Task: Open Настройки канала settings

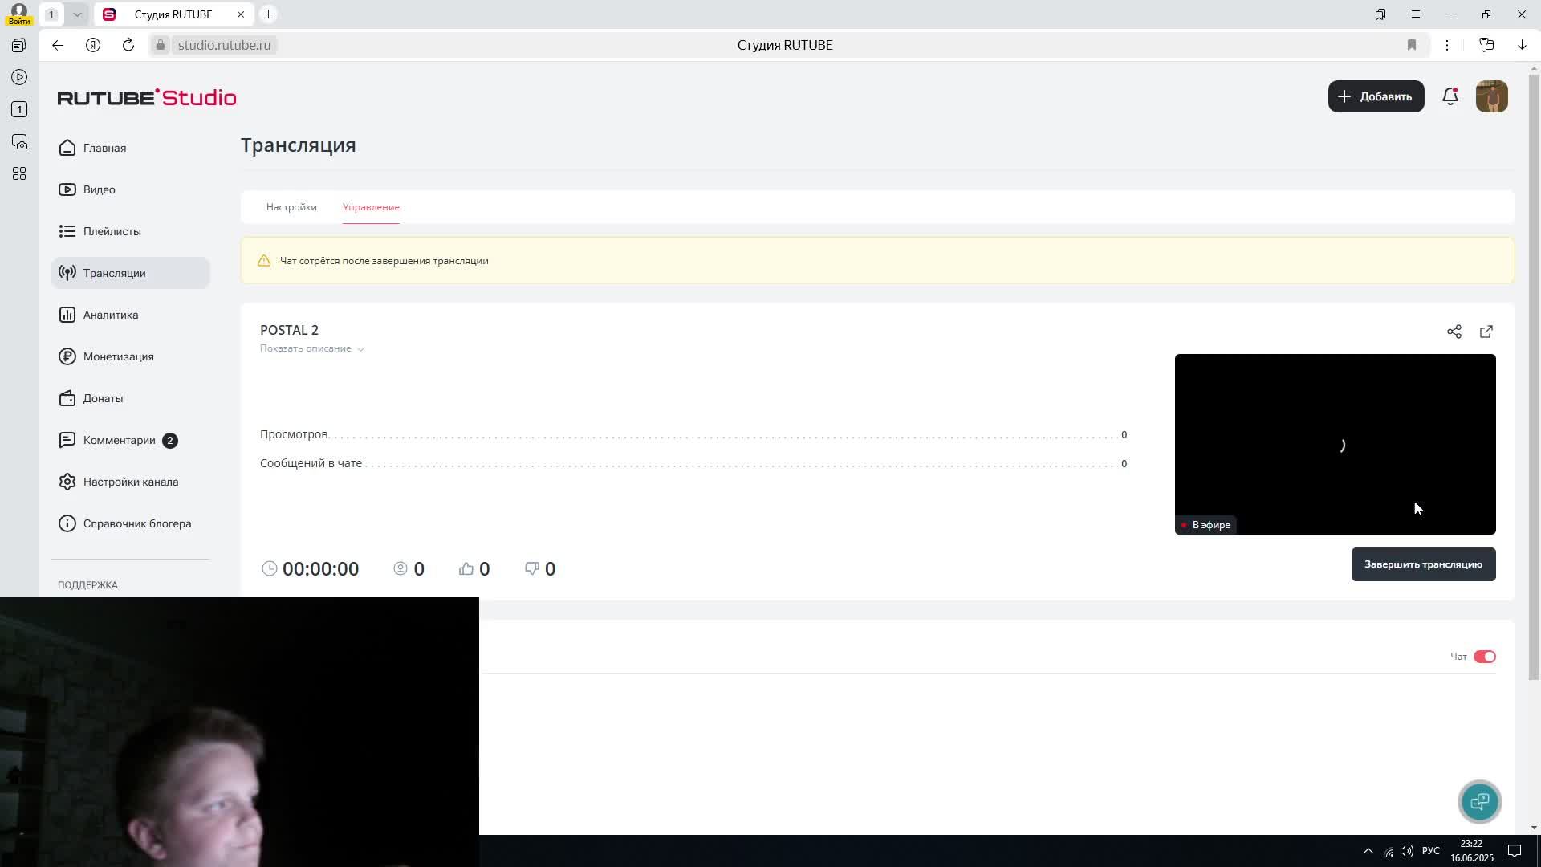Action: coord(130,482)
